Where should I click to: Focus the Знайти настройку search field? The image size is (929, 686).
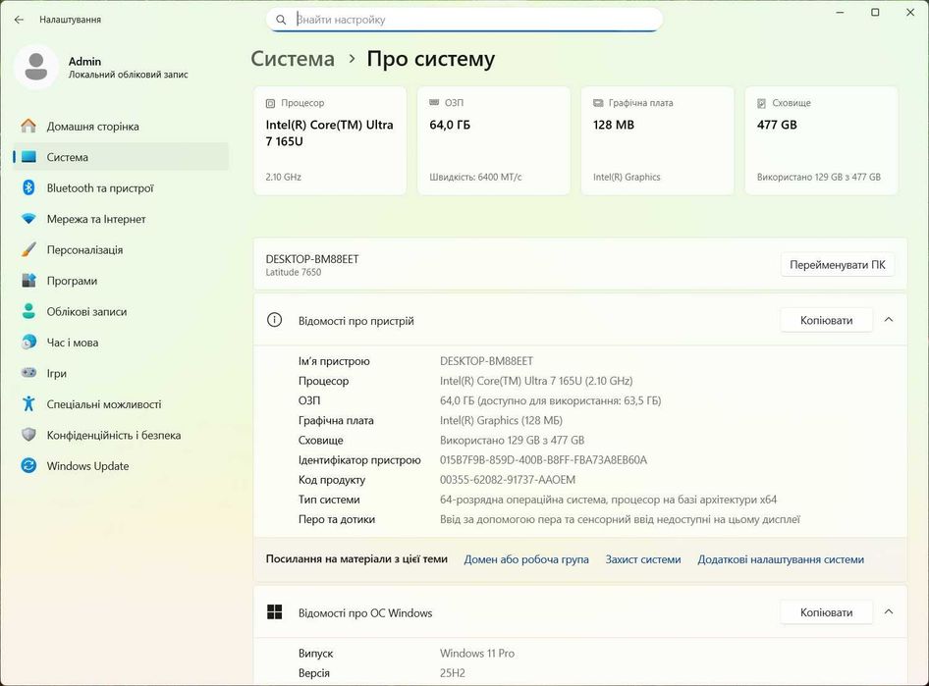tap(464, 20)
